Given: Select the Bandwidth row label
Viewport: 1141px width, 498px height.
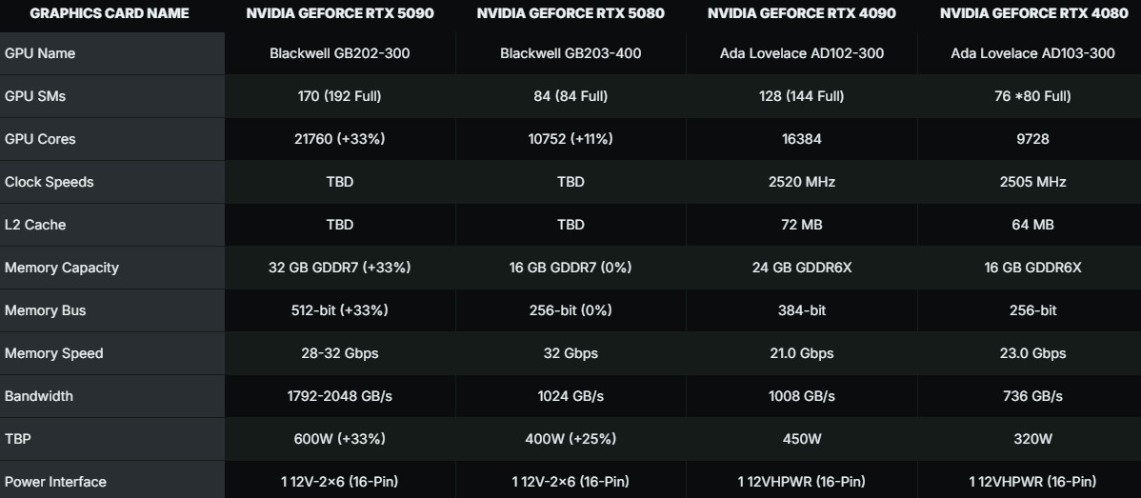Looking at the screenshot, I should click(39, 396).
